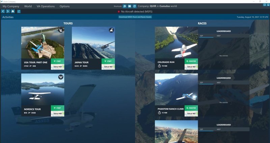Click the CYHZ to KEB route text
This screenshot has height=143, width=270.
30,66
